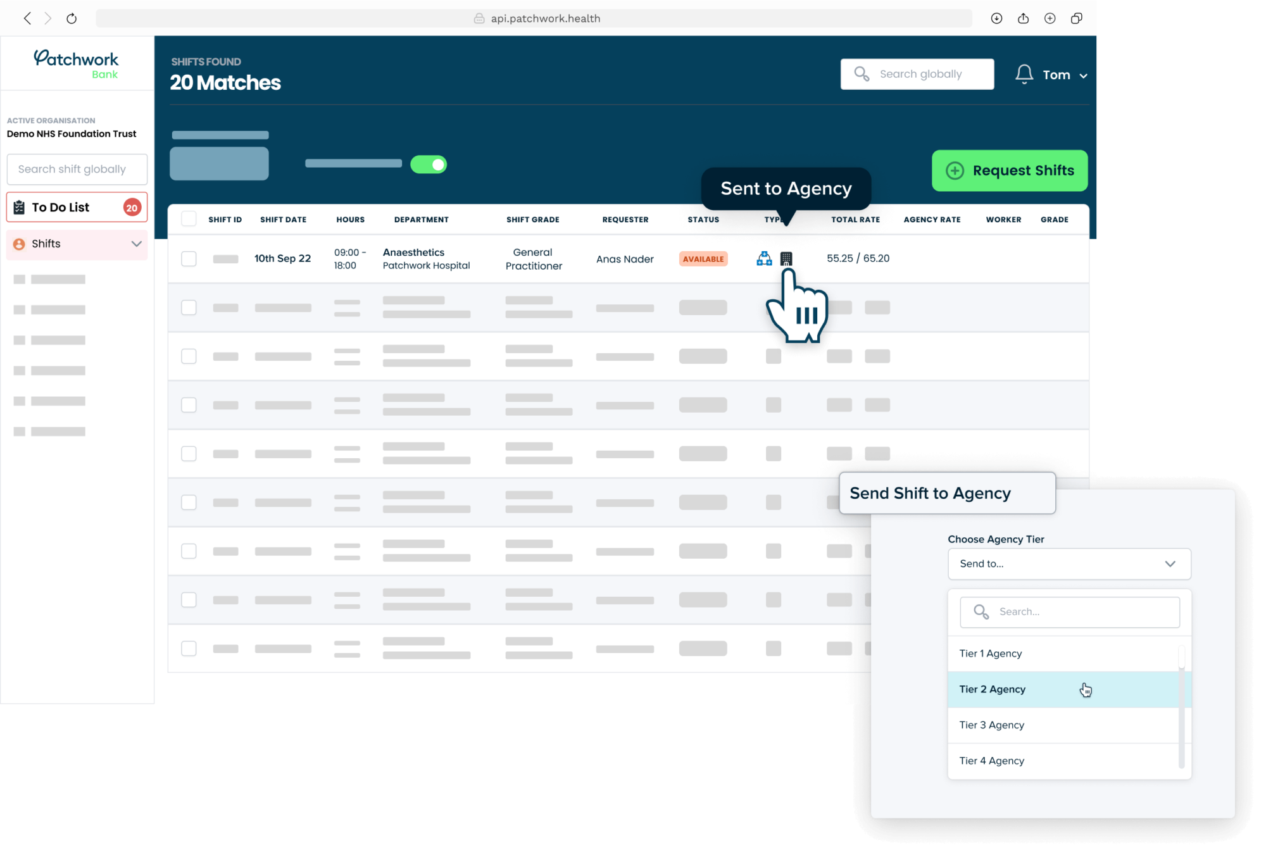Open the Send to agency tier dropdown

point(1069,563)
